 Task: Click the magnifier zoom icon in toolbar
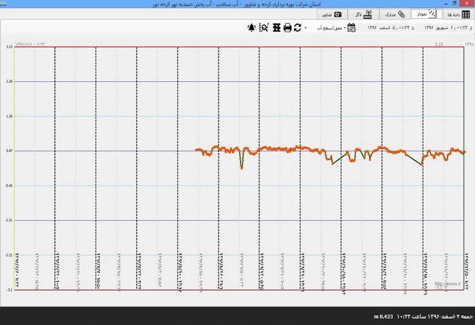point(264,28)
